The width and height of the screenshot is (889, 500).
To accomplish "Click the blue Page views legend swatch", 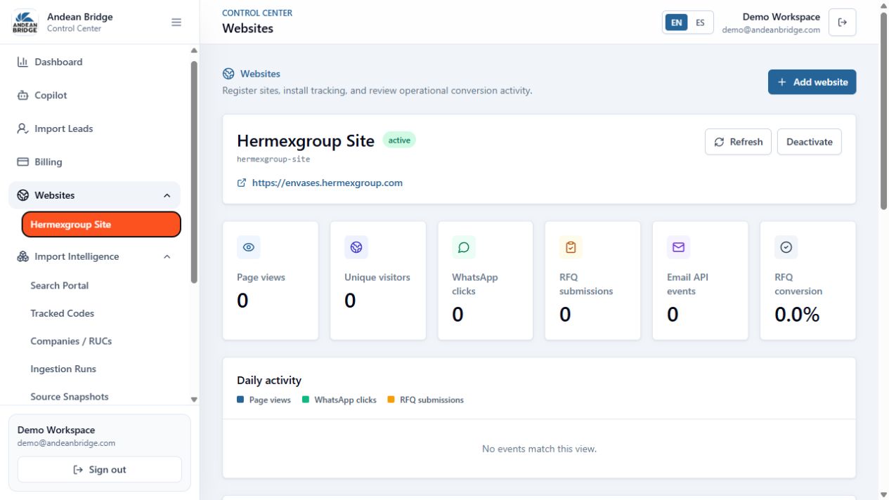I will (x=240, y=400).
